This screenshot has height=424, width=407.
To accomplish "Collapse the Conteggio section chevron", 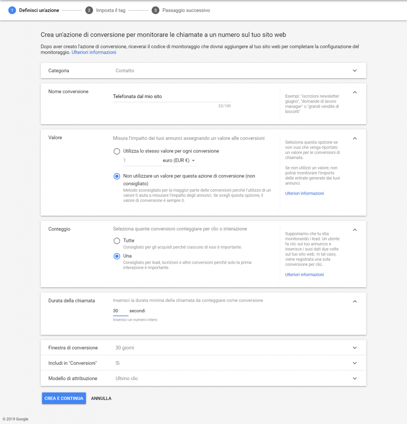I will (354, 229).
